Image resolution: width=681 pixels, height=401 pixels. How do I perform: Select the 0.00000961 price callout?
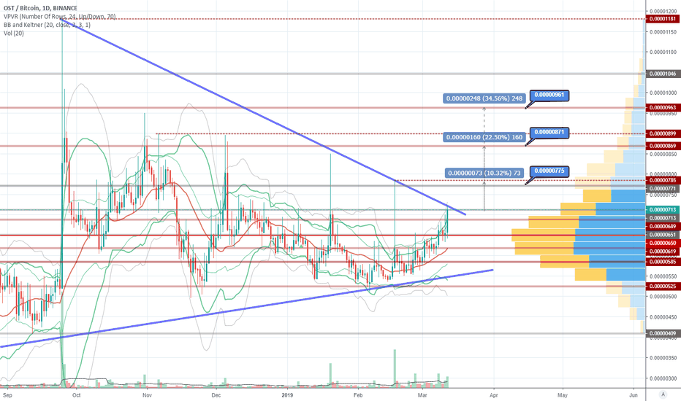549,95
